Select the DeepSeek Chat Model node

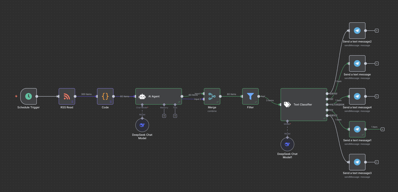click(142, 125)
